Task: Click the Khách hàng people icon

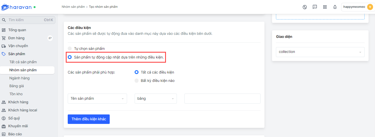Action: [x=4, y=102]
